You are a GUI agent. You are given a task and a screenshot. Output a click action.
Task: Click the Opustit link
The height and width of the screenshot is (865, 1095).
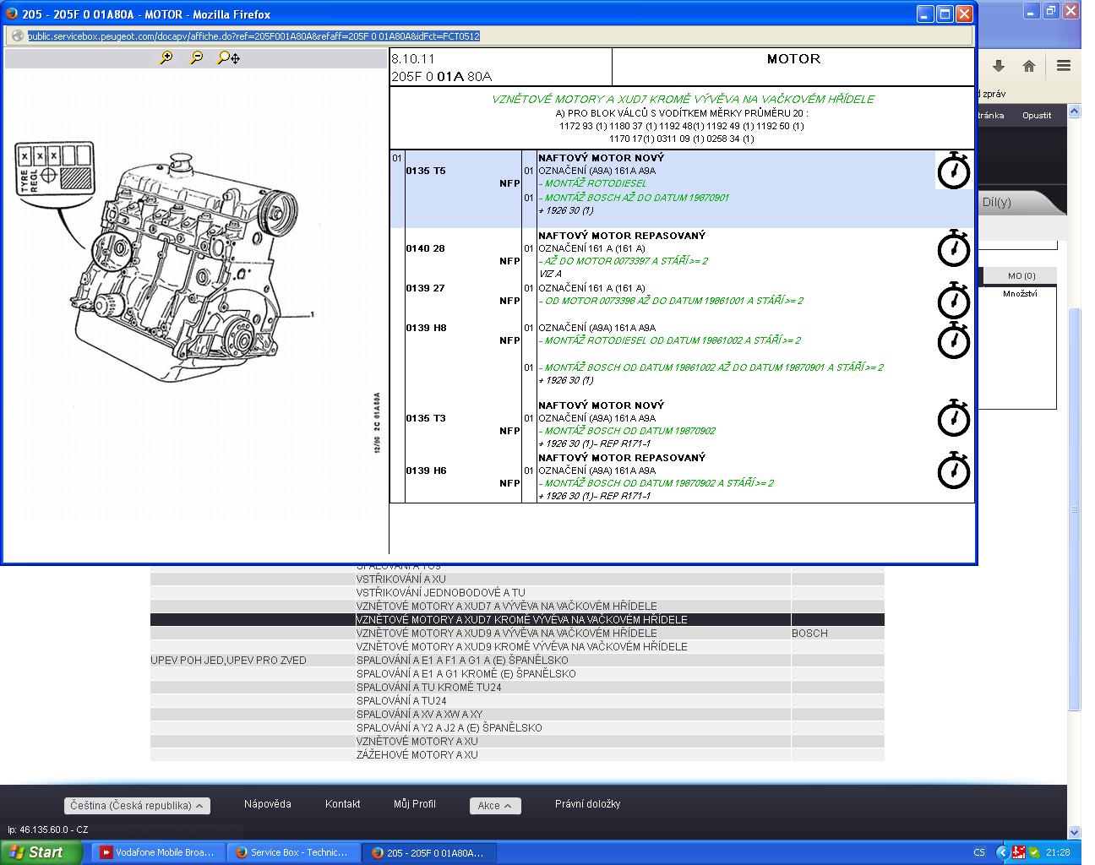(x=1036, y=116)
